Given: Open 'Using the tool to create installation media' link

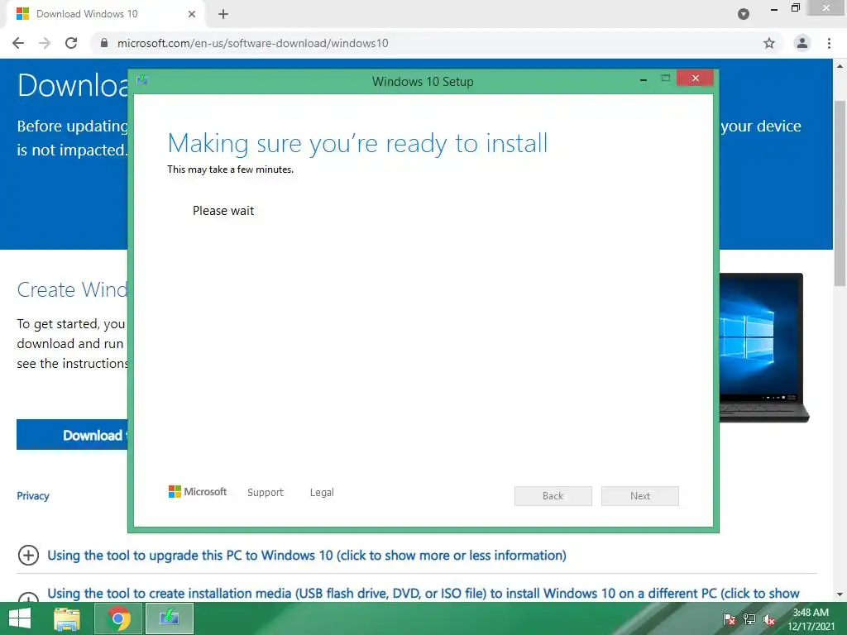Looking at the screenshot, I should tap(423, 594).
